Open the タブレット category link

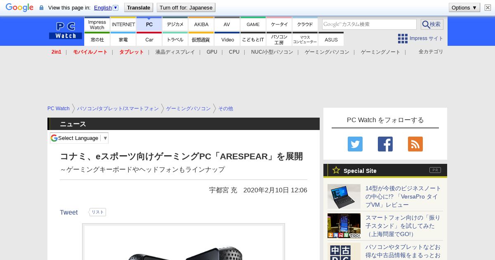(x=132, y=52)
